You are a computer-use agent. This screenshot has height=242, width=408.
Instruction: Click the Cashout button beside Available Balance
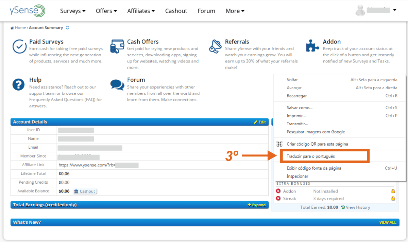pyautogui.click(x=85, y=191)
